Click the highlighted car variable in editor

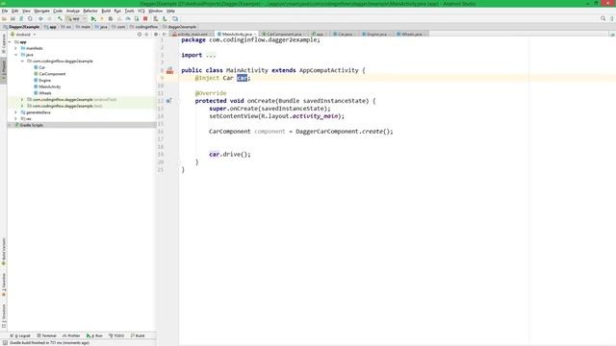click(x=242, y=78)
